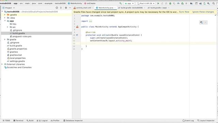The height and width of the screenshot is (123, 218).
Task: Select the libs folder
Action: point(14,24)
